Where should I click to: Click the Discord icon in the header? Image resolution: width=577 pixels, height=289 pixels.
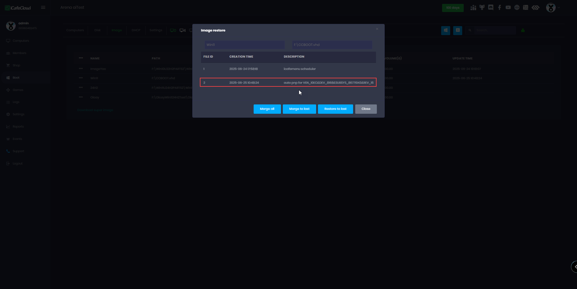491,8
